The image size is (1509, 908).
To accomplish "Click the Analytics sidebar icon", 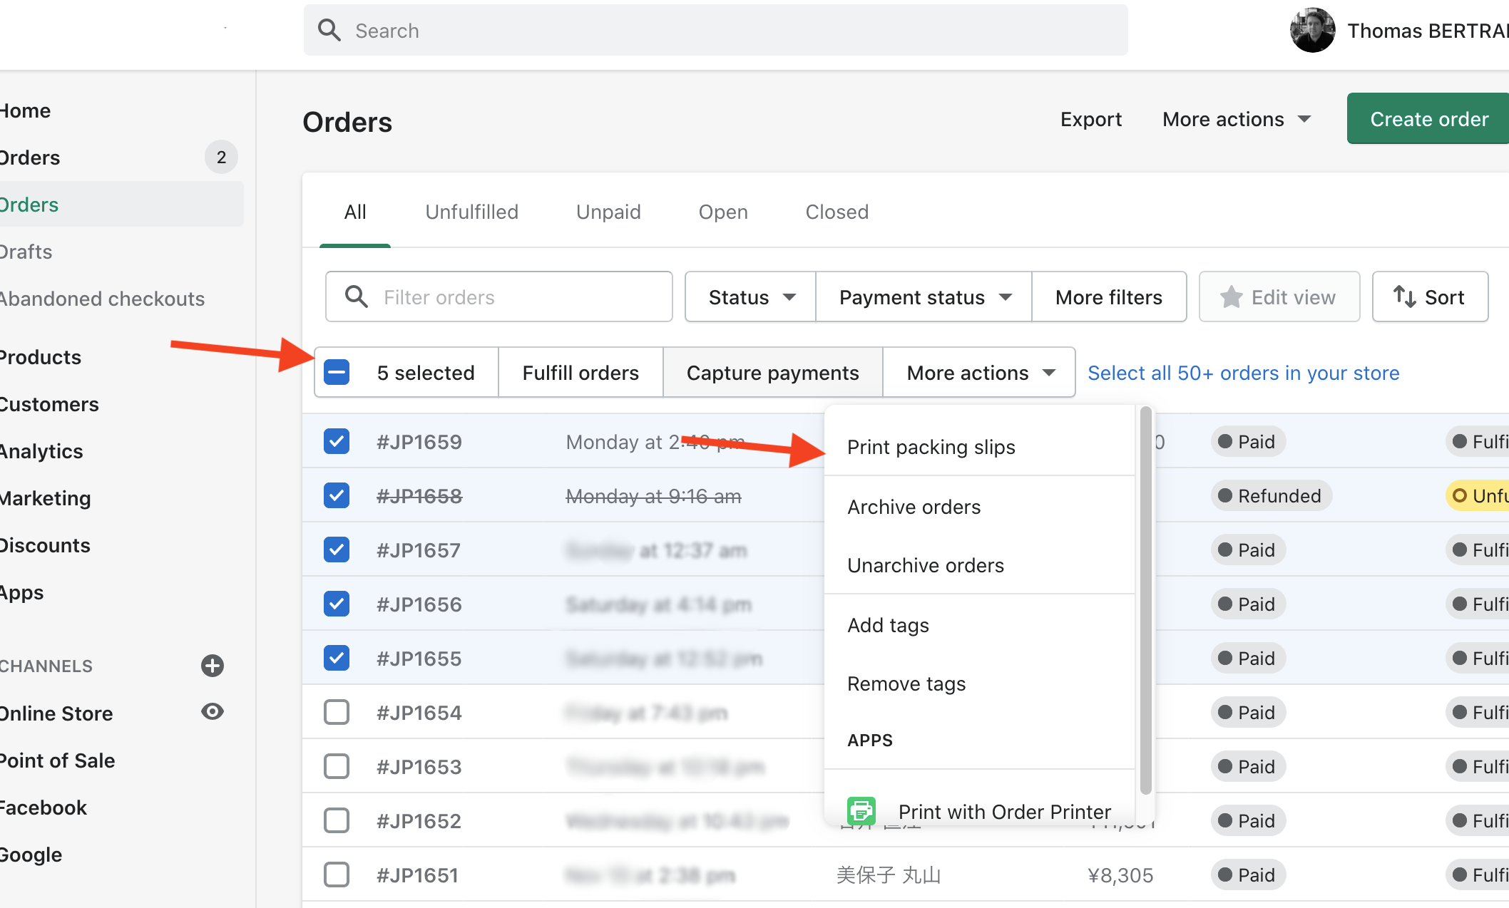I will (x=42, y=451).
